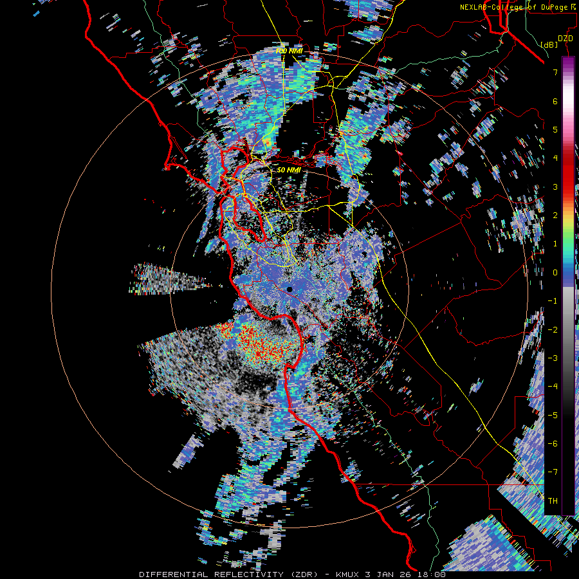Image resolution: width=579 pixels, height=579 pixels.
Task: Click the 100 NMI range ring label
Action: [x=289, y=51]
